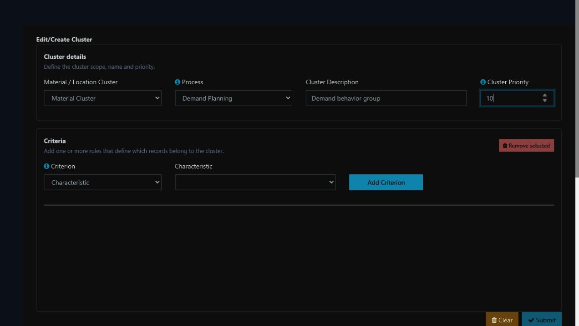Decrease Cluster Priority with the down arrow
Viewport: 579px width, 326px height.
click(545, 101)
